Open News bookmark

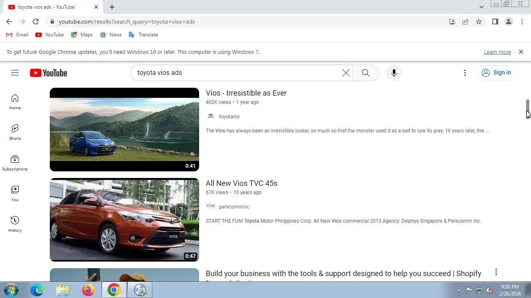(111, 35)
